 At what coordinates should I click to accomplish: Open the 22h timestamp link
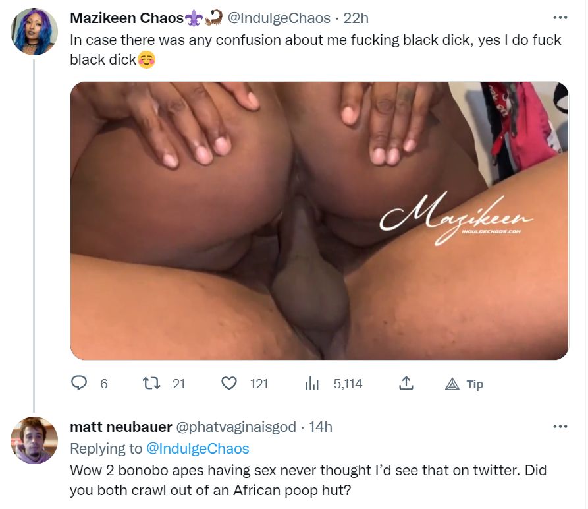pyautogui.click(x=356, y=18)
